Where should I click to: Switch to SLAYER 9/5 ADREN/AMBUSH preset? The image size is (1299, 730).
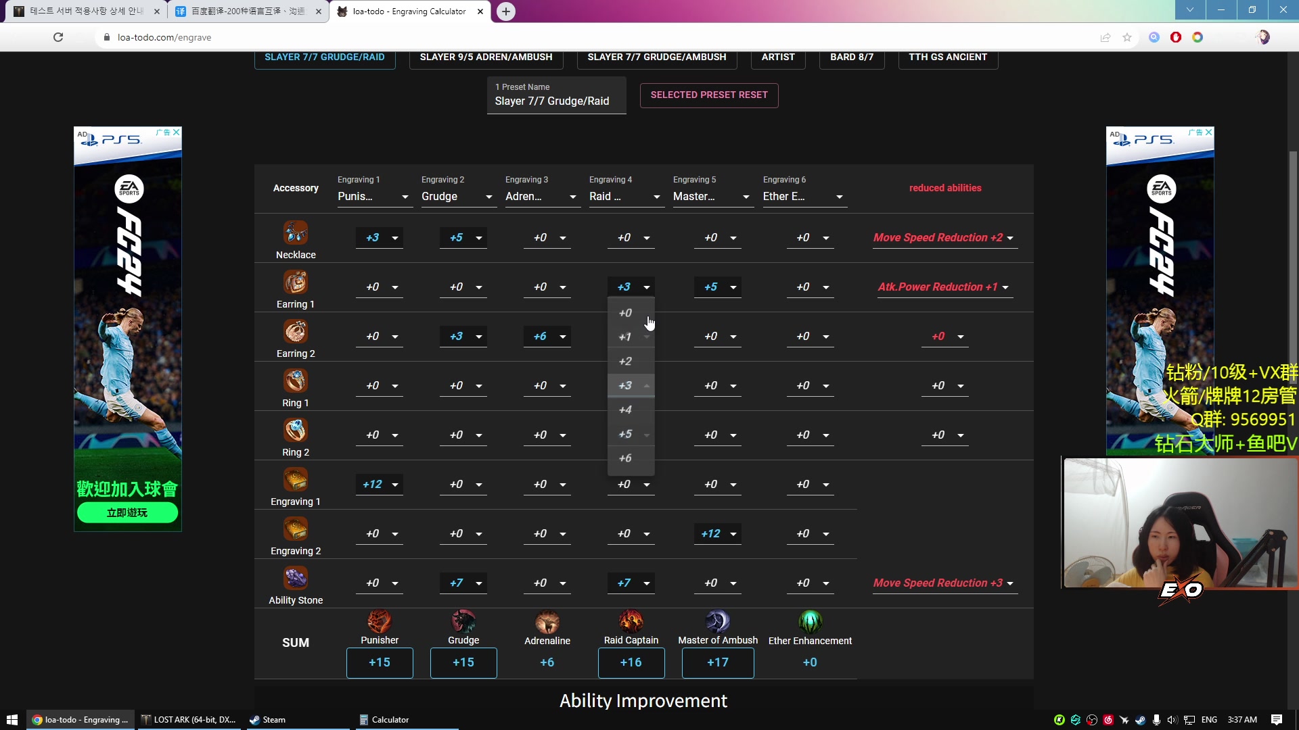coord(486,57)
